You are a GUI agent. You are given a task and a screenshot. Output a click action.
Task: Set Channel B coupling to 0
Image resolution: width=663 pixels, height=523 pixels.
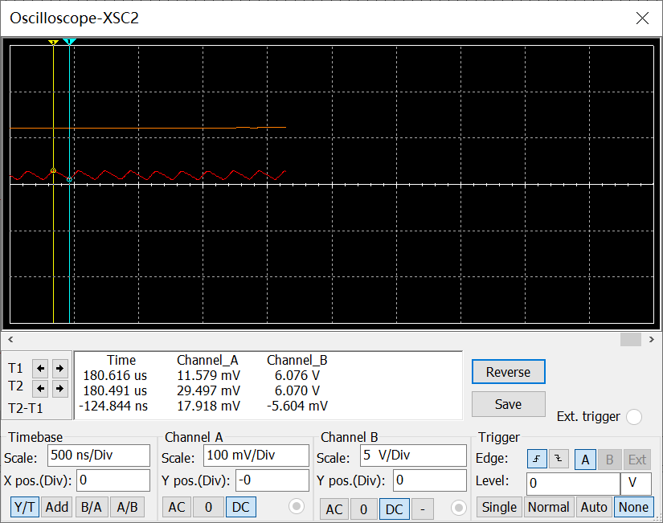pyautogui.click(x=363, y=509)
